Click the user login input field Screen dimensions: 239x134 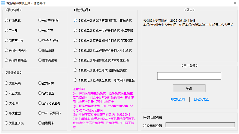[189, 76]
